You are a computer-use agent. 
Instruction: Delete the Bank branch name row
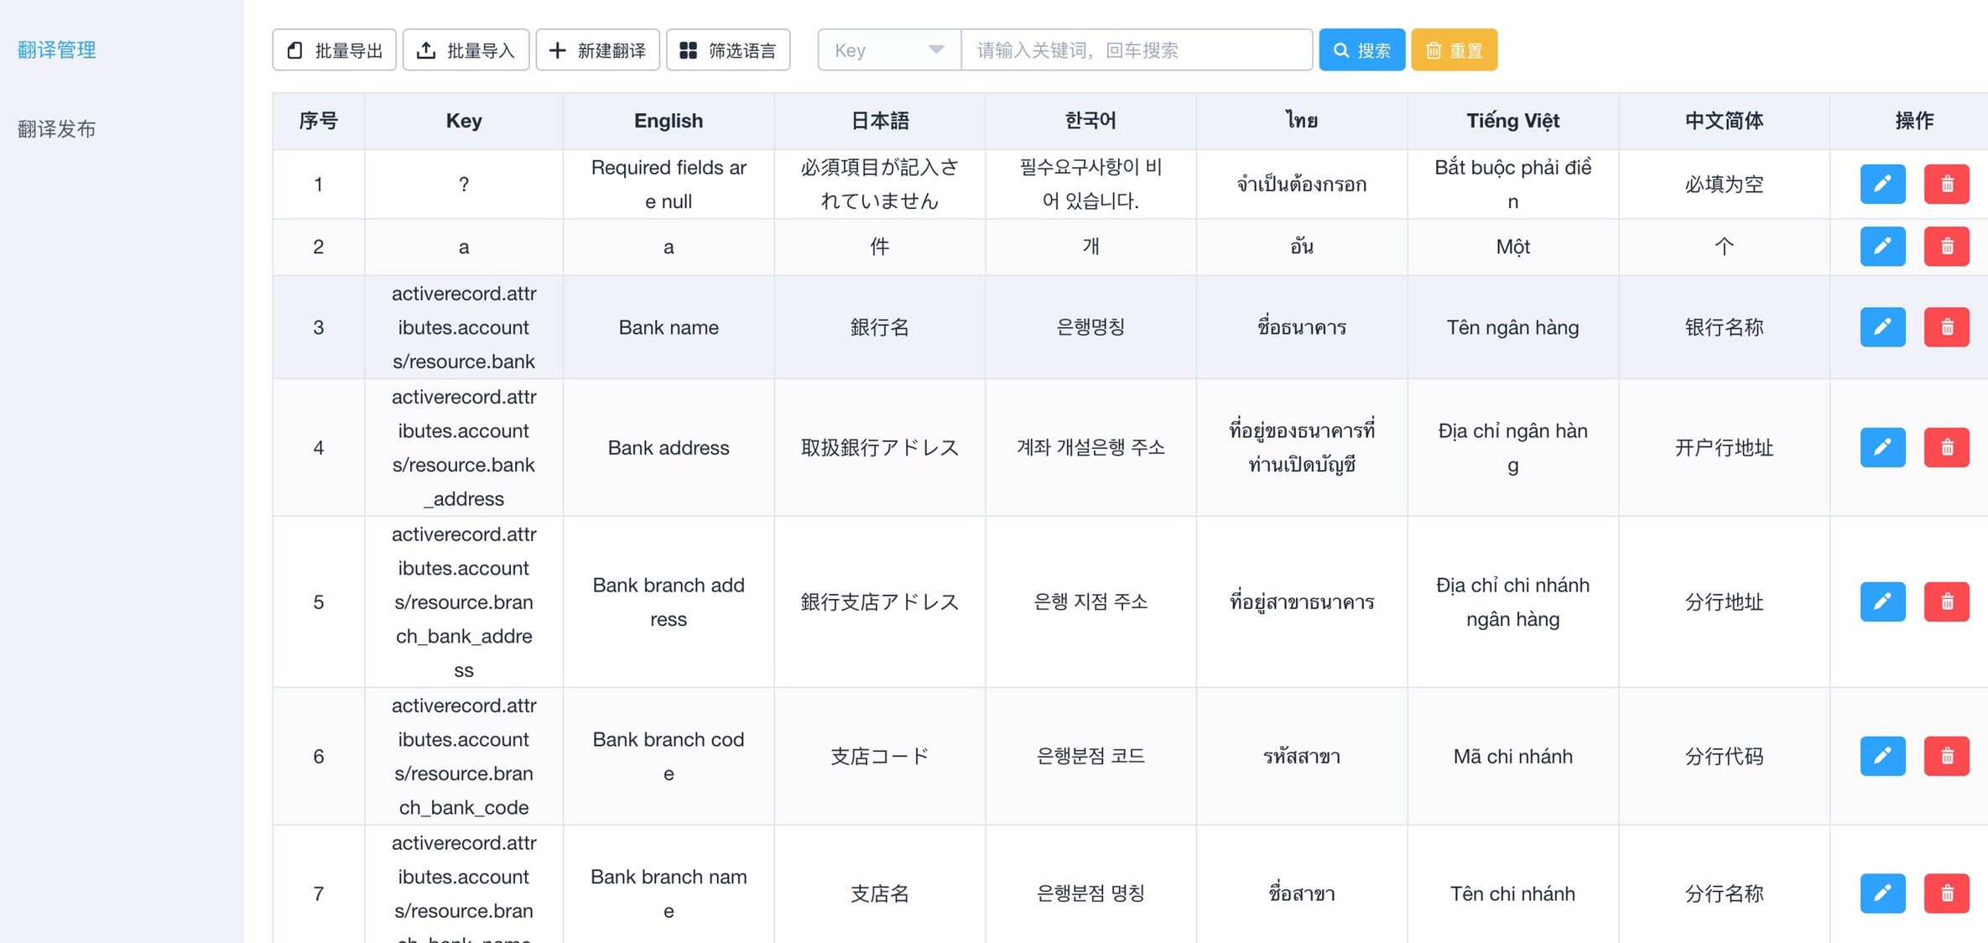[x=1946, y=894]
